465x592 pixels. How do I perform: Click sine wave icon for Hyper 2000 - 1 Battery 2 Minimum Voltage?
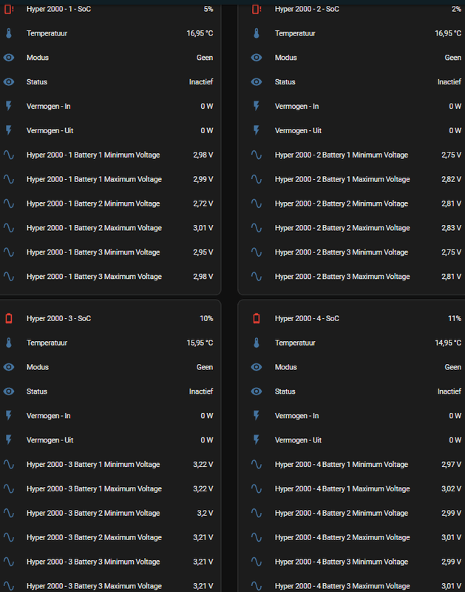[x=9, y=203]
